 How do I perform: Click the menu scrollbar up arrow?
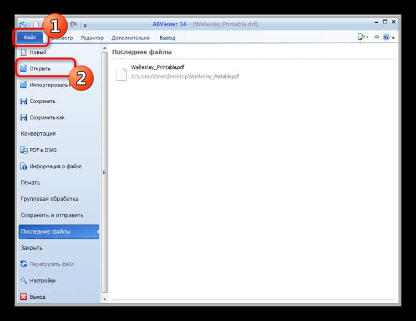coord(104,48)
